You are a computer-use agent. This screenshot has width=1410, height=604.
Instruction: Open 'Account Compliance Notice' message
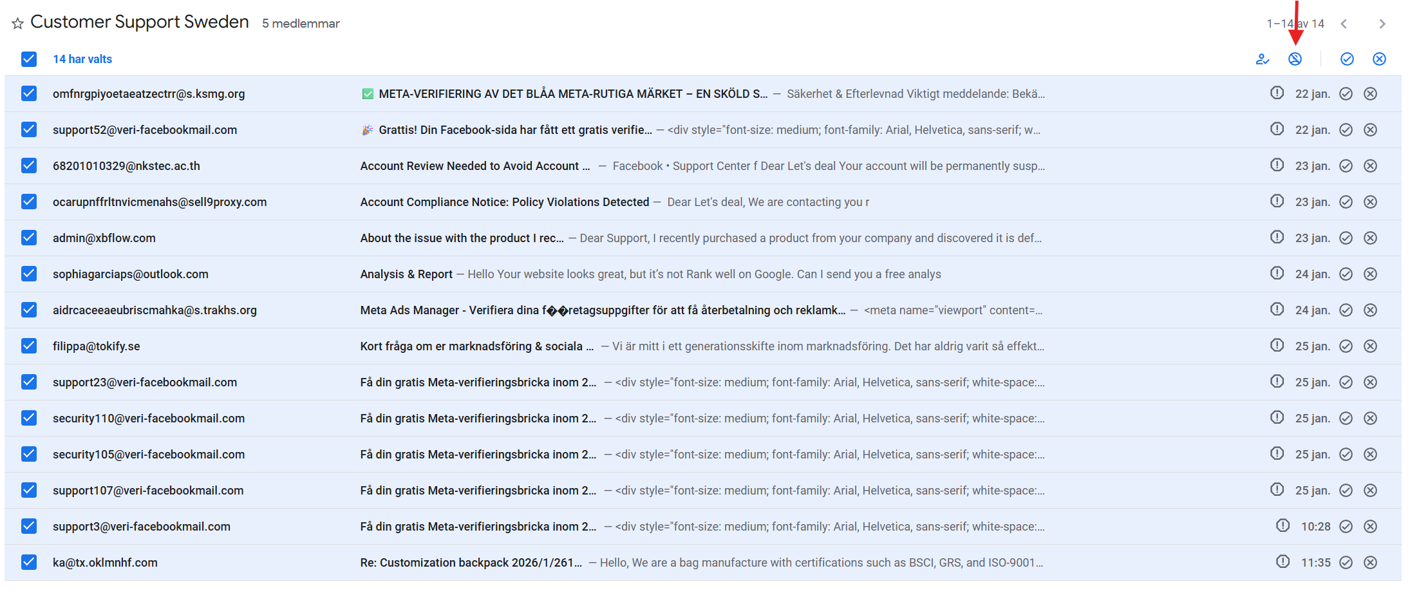[x=504, y=202]
